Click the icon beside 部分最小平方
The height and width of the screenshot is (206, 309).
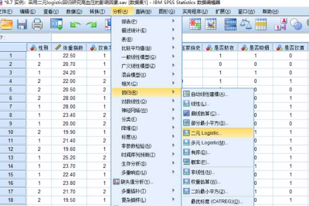pyautogui.click(x=186, y=123)
